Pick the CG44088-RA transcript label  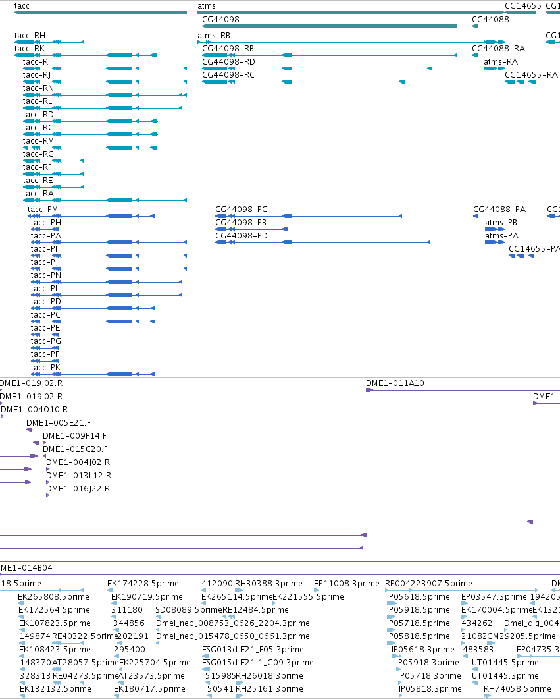point(499,49)
